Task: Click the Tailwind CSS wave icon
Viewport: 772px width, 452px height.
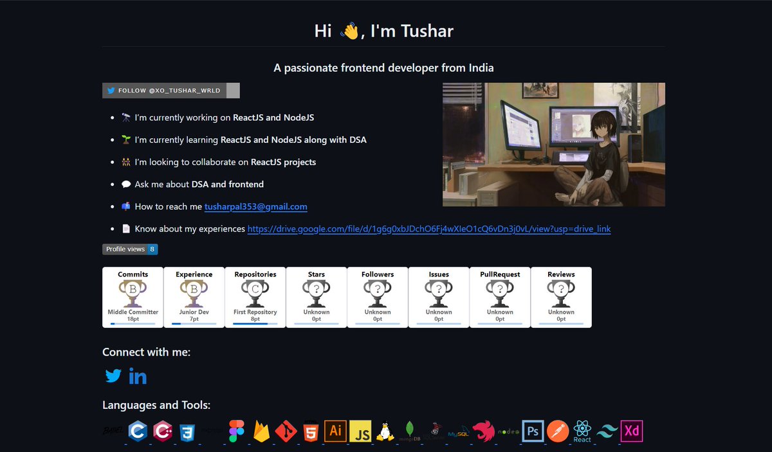Action: 607,431
